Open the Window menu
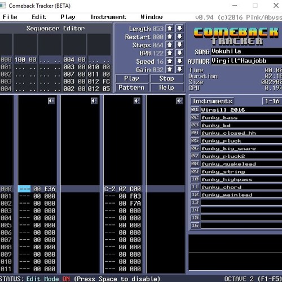 (152, 17)
